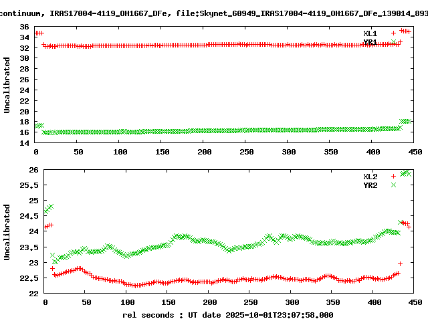Click the 26 tick label on the top plot
The width and height of the screenshot is (428, 321).
click(24, 80)
